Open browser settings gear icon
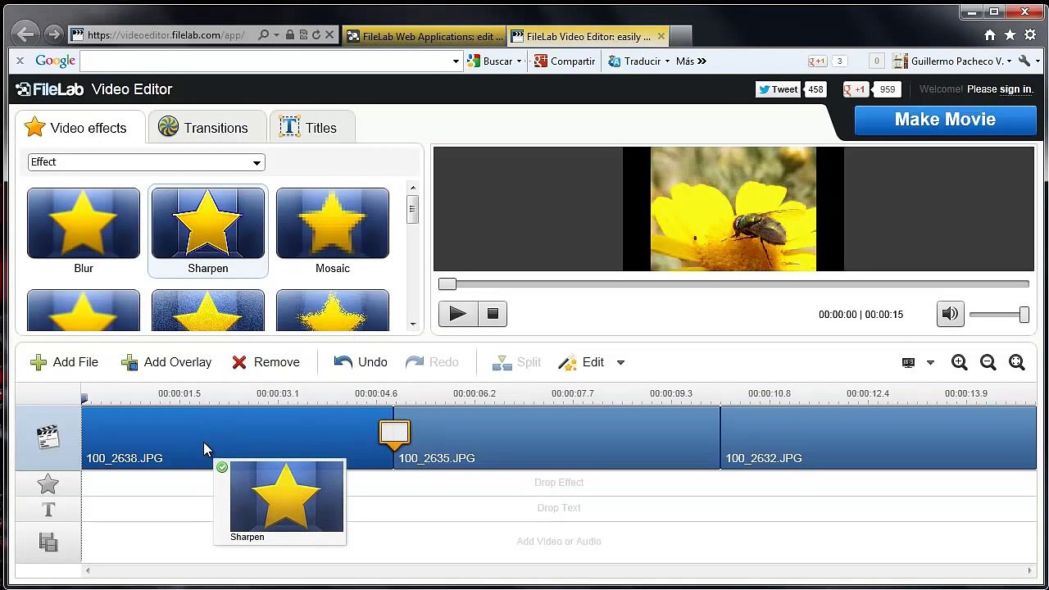The height and width of the screenshot is (590, 1049). pos(1030,35)
